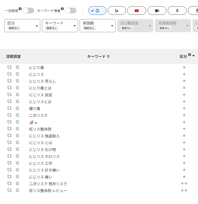This screenshot has height=204, width=198.
Task: Enable the キーワード増量 switch
Action: (x=70, y=11)
